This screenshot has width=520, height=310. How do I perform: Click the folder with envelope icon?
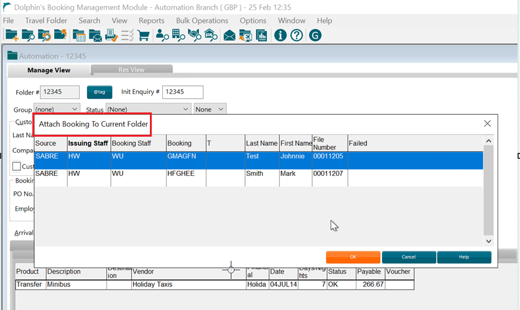coord(95,35)
